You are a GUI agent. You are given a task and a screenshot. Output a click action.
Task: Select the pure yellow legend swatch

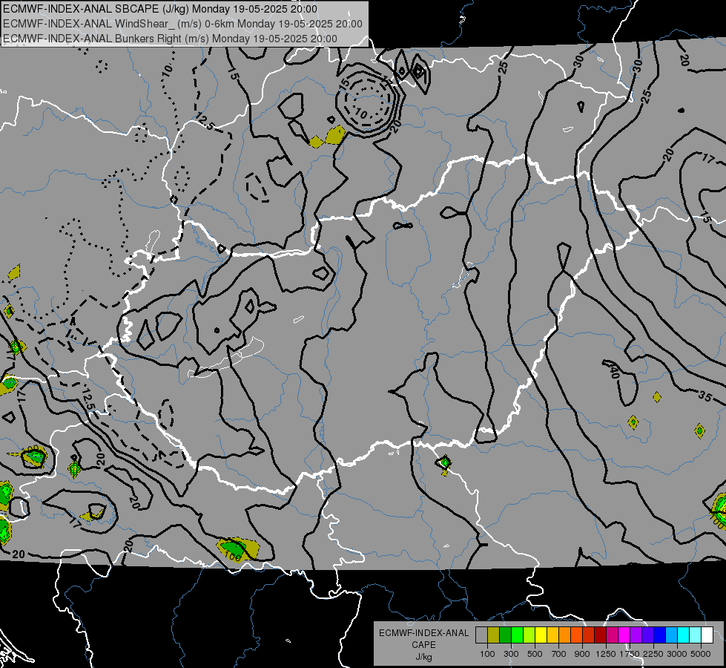pyautogui.click(x=541, y=635)
